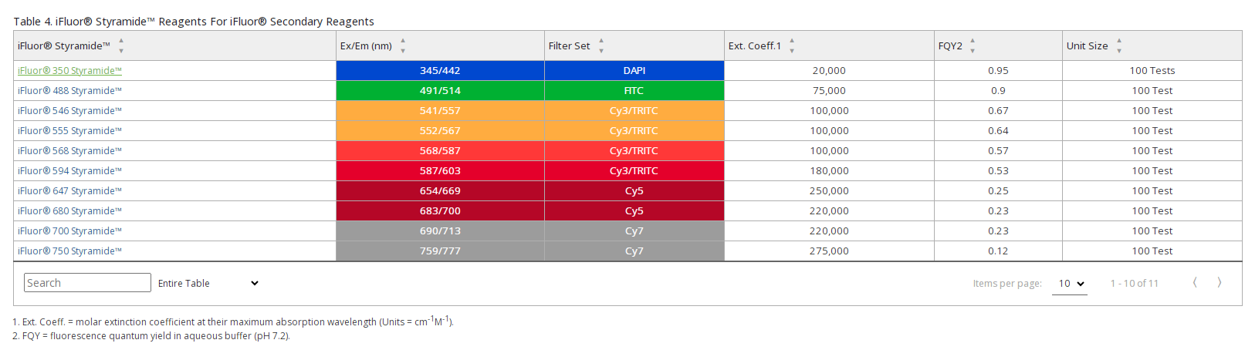Open iFluor 350 Styramide product link
1245x350 pixels.
[x=69, y=71]
